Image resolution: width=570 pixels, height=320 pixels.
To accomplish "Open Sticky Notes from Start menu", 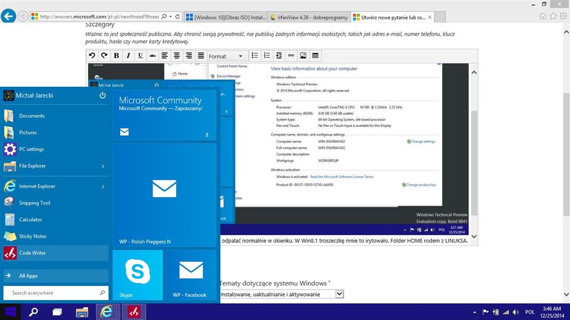I will click(x=55, y=237).
